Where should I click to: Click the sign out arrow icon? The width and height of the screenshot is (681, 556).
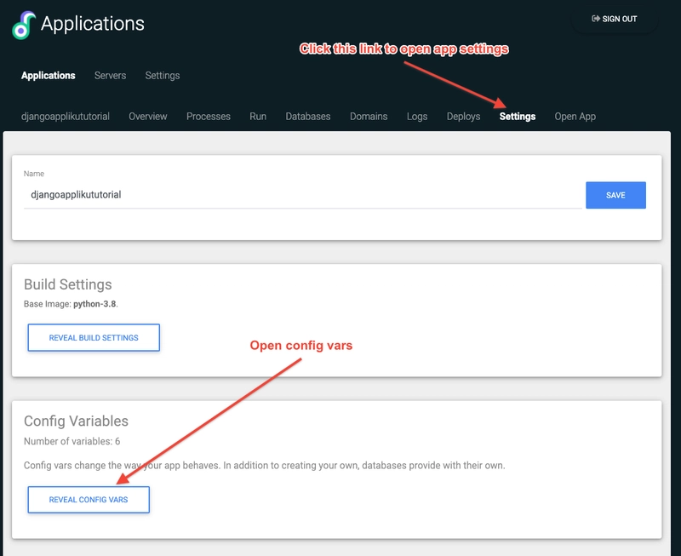pos(595,19)
